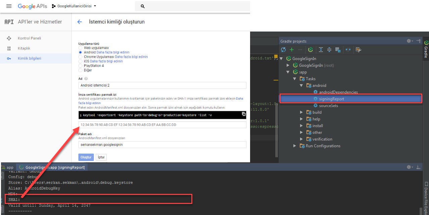The width and height of the screenshot is (429, 215).
Task: Click the İptal button
Action: 101,157
